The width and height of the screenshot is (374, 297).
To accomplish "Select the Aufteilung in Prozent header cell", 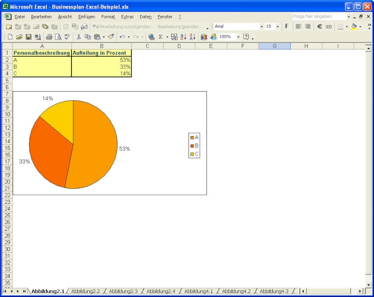I will (101, 53).
